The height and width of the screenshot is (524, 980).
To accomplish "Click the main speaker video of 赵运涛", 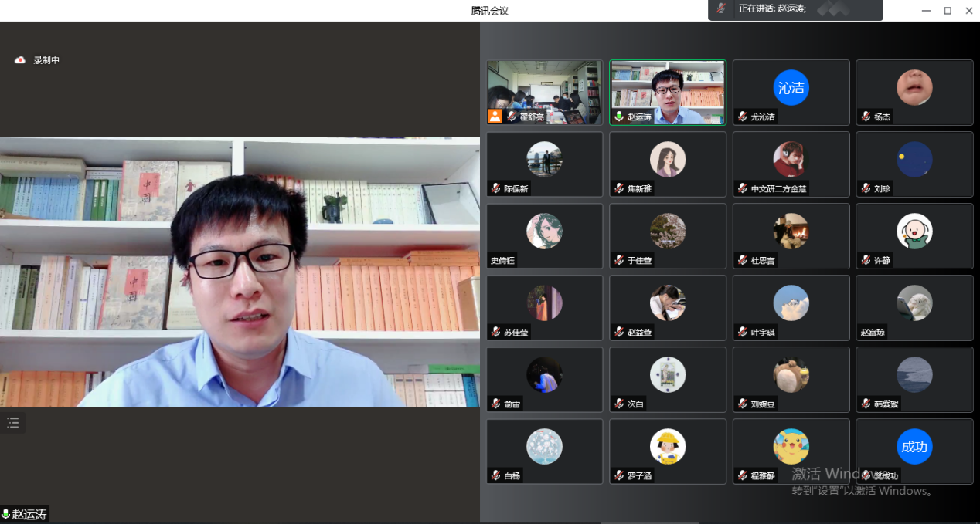I will pyautogui.click(x=240, y=272).
